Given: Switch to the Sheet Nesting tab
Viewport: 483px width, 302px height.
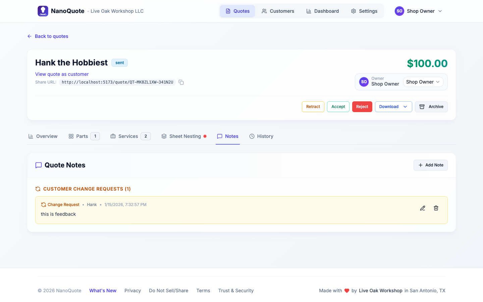Looking at the screenshot, I should [x=184, y=136].
